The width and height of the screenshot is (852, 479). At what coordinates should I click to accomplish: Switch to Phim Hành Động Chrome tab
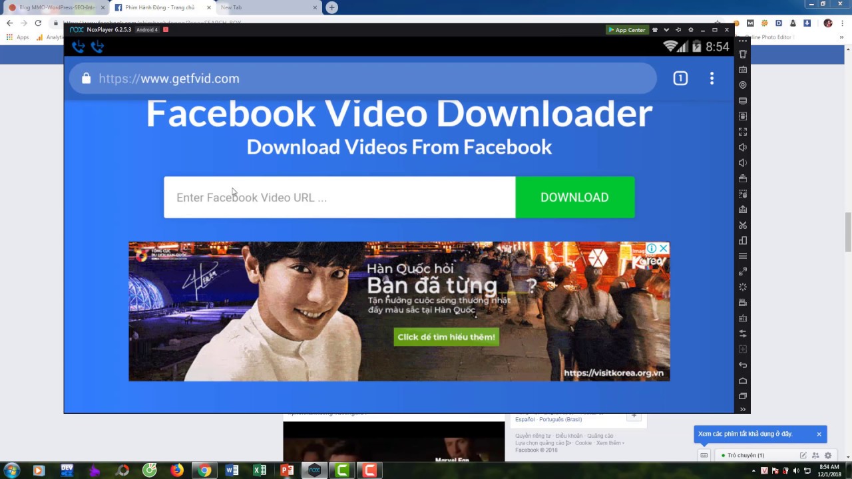[162, 7]
